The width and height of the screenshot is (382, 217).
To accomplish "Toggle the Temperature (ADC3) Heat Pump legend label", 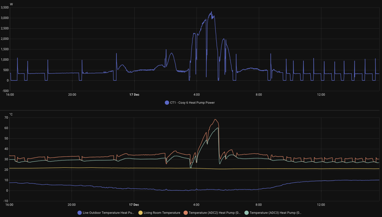I will pos(275,213).
